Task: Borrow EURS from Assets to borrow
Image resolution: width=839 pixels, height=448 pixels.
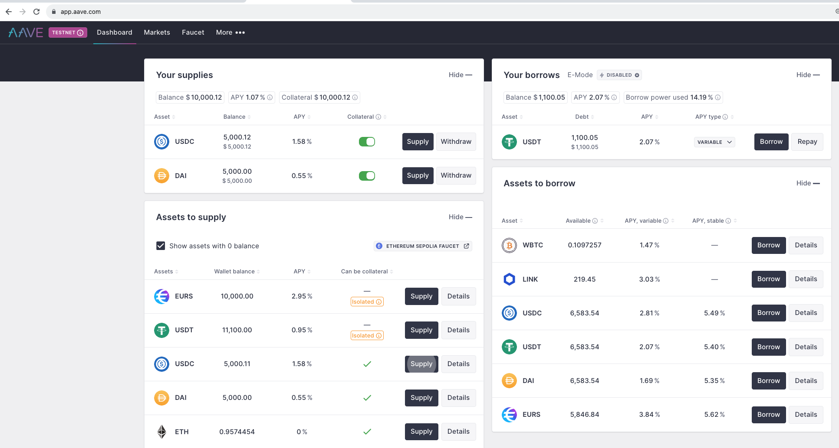Action: tap(769, 415)
